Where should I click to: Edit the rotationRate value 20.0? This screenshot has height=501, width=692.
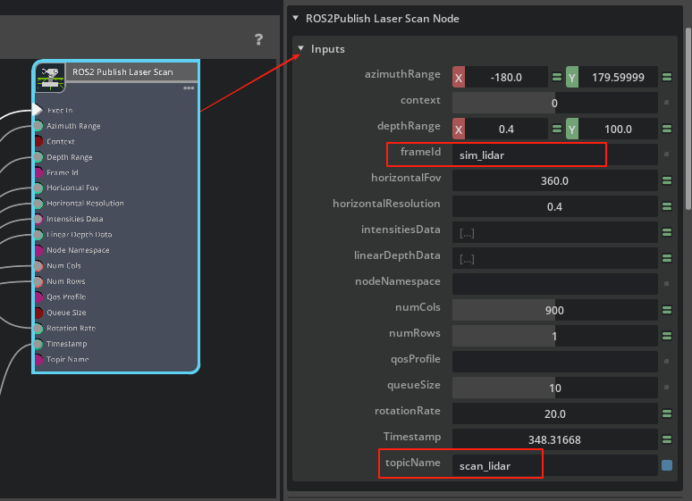(x=554, y=414)
